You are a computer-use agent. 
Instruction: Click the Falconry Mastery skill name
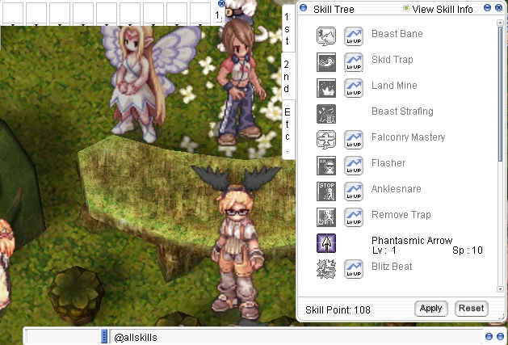pyautogui.click(x=408, y=137)
